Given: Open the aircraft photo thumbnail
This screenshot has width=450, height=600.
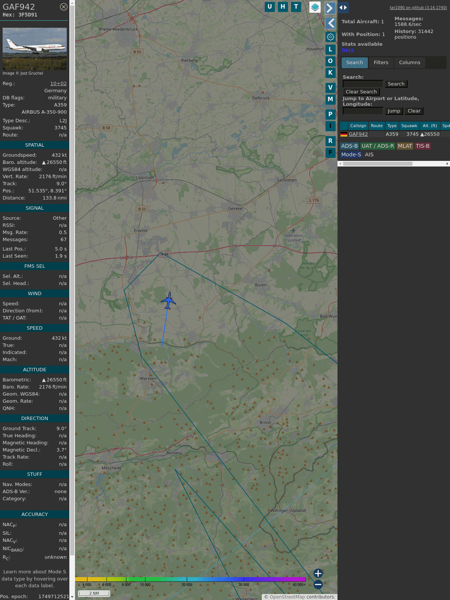Looking at the screenshot, I should pyautogui.click(x=34, y=49).
